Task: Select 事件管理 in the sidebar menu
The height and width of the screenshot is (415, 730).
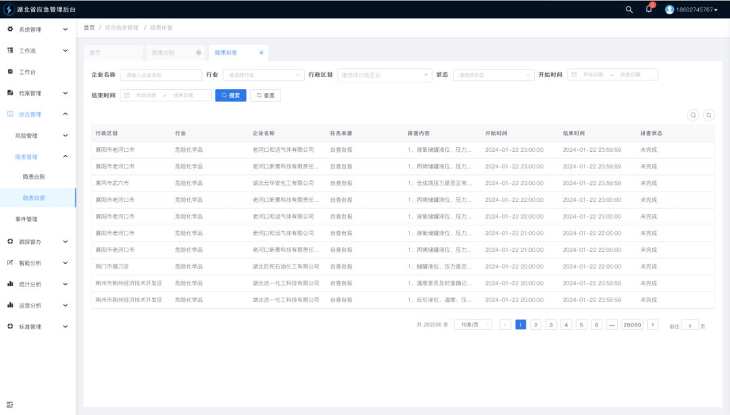Action: [x=27, y=219]
